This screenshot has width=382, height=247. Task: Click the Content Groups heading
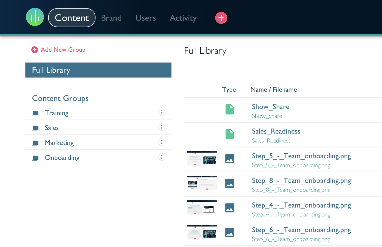[x=60, y=98]
